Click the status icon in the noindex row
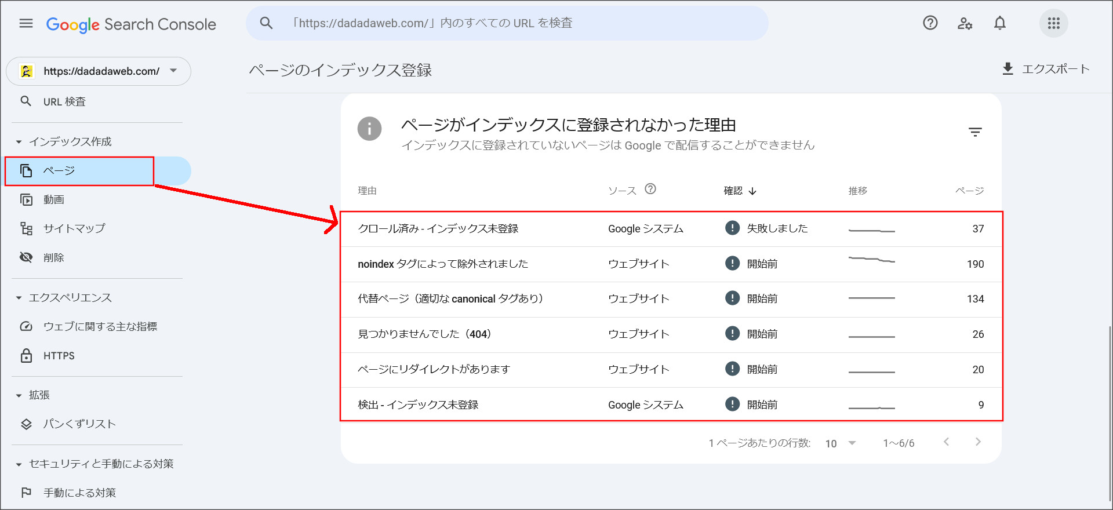Viewport: 1113px width, 510px height. [732, 263]
